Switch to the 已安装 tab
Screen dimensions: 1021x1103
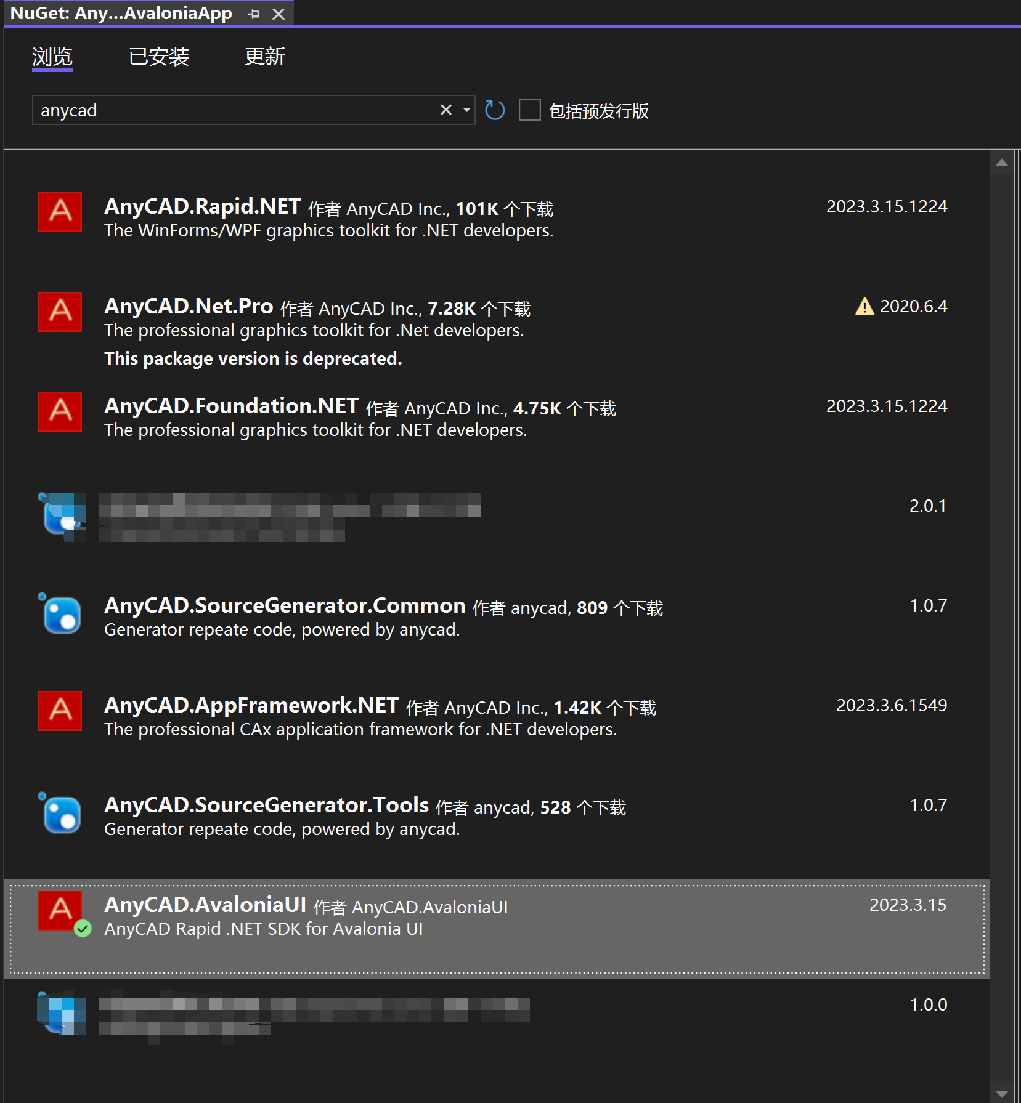pos(158,57)
